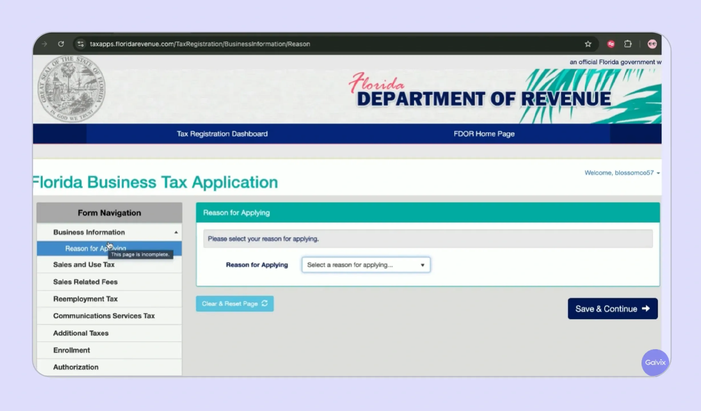Click the Florida state seal logo
The image size is (701, 411).
point(72,89)
